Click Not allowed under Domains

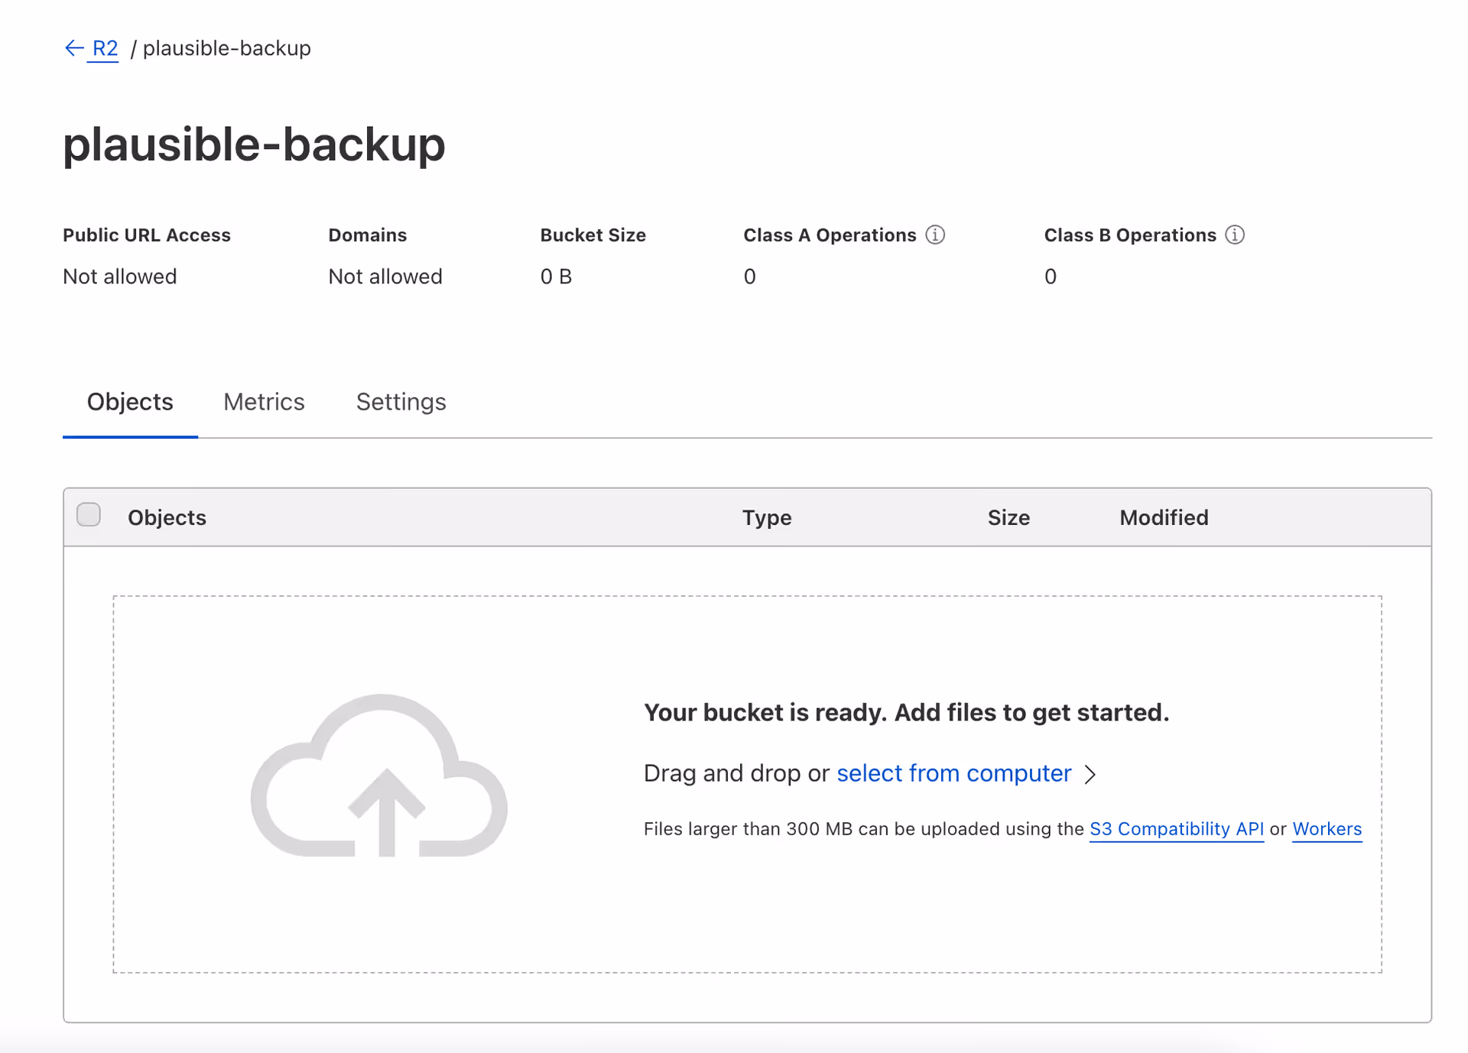coord(385,276)
